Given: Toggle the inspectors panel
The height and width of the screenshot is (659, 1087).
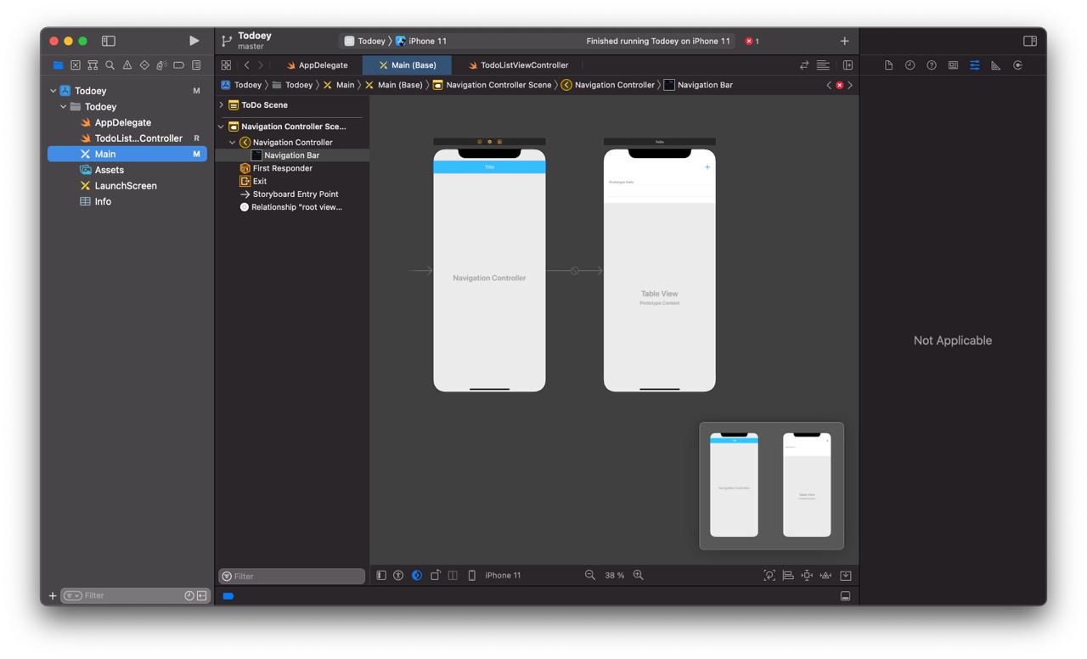Looking at the screenshot, I should (x=1030, y=41).
